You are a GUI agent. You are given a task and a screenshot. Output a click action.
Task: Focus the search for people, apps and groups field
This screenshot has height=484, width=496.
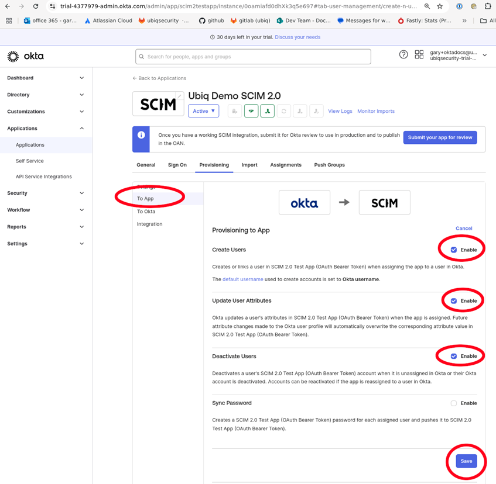(x=253, y=57)
